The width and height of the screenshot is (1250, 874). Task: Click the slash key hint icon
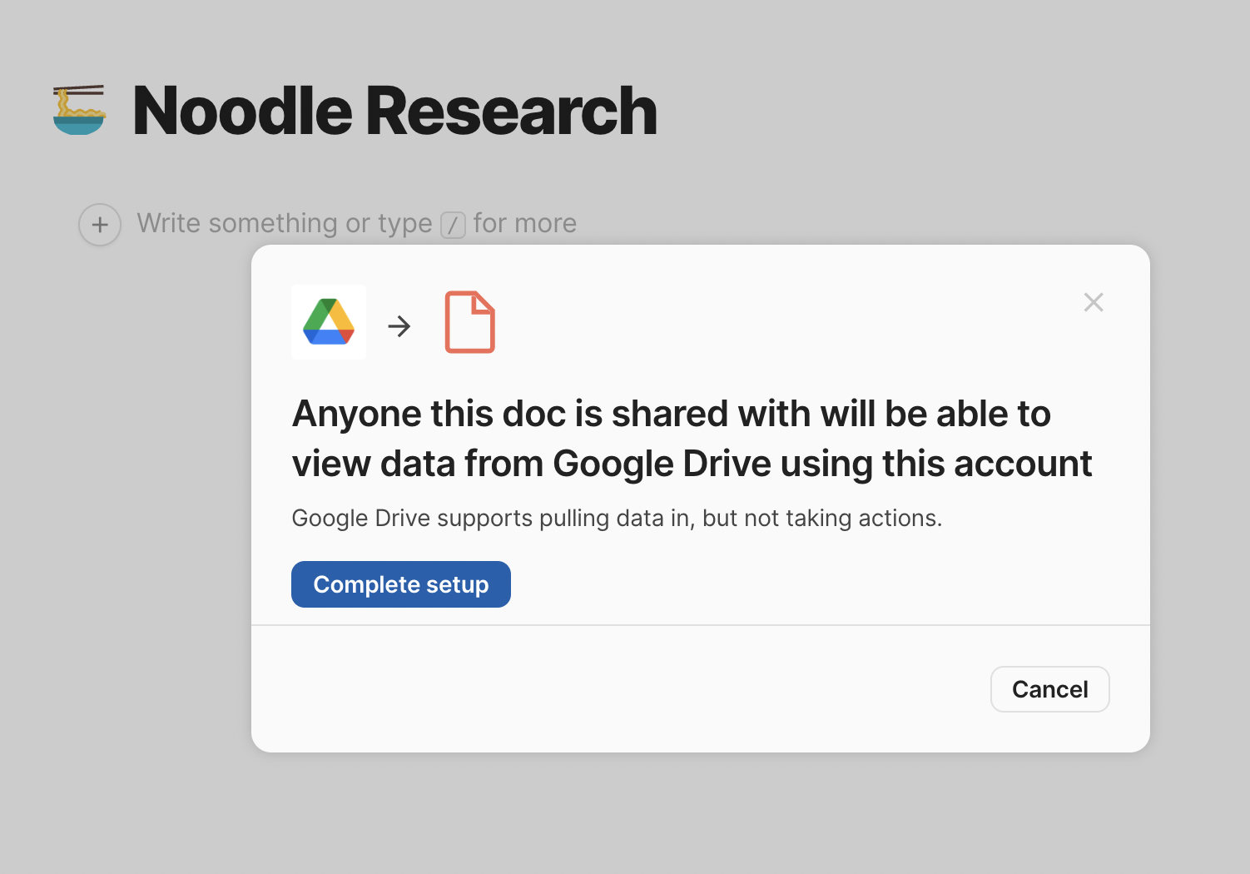point(453,225)
